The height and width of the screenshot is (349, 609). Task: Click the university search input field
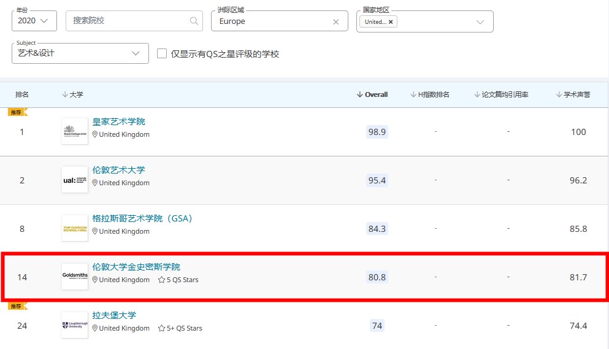coord(134,21)
